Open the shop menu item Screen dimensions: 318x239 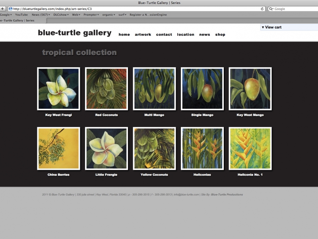(220, 35)
